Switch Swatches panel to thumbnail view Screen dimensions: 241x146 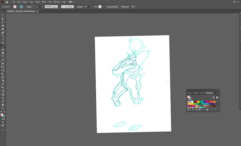point(217,97)
